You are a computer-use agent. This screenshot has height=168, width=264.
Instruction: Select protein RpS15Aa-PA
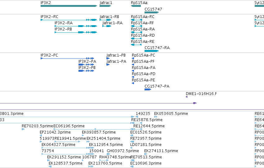(133, 71)
